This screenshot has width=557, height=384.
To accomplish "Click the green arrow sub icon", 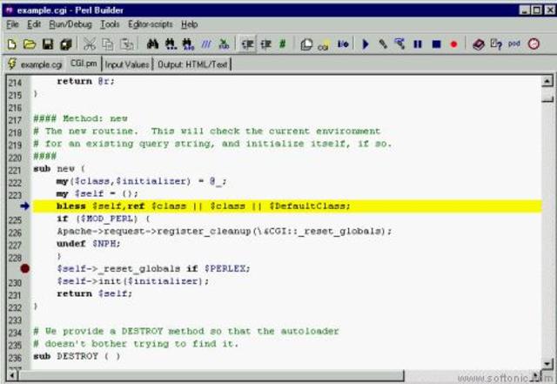I will coord(224,44).
